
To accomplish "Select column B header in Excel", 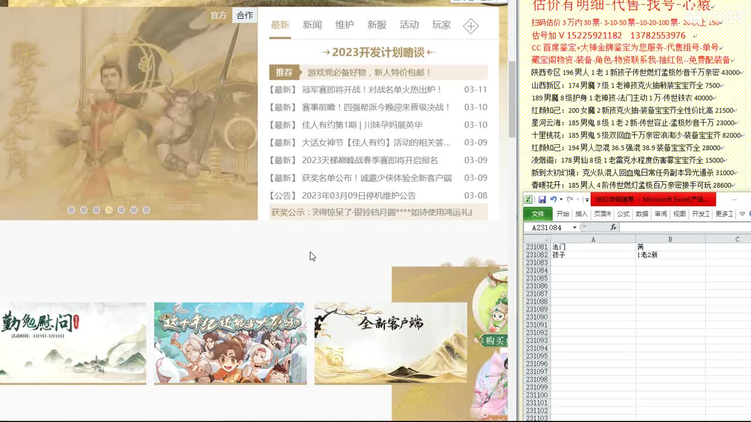I will [670, 239].
